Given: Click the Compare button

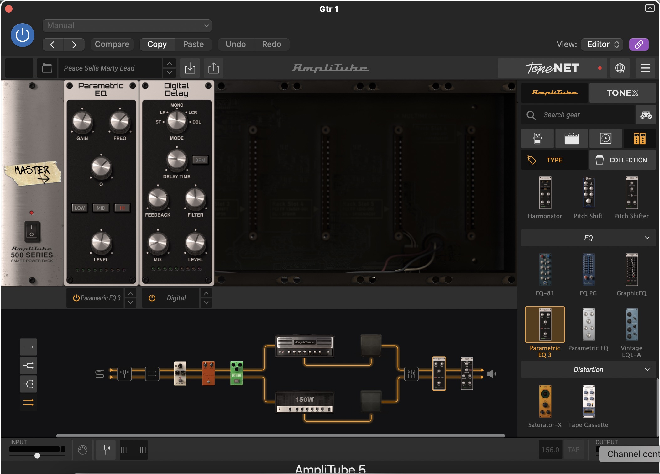Looking at the screenshot, I should pyautogui.click(x=112, y=44).
